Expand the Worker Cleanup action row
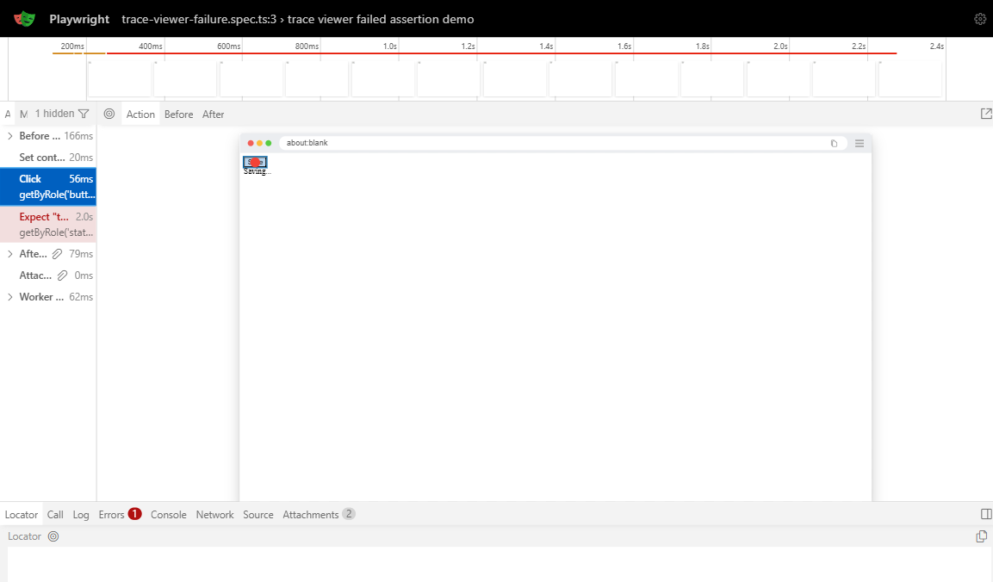 (x=10, y=297)
